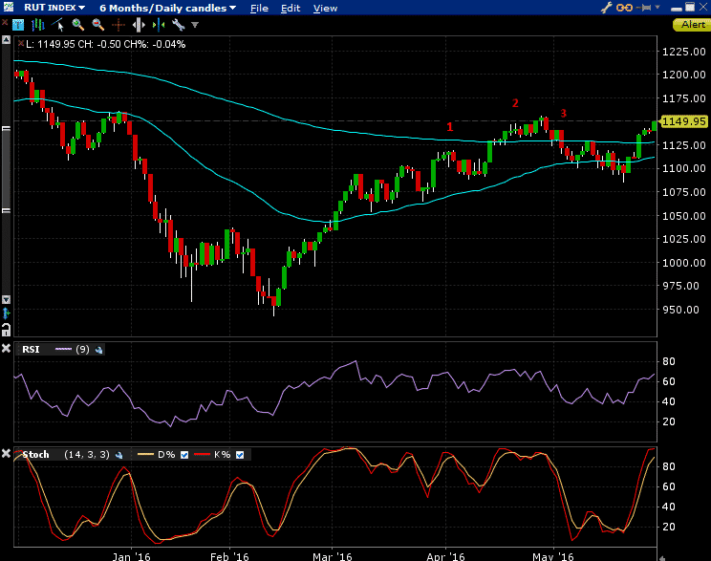Click the RSI study label
Image resolution: width=711 pixels, height=561 pixels.
click(31, 349)
